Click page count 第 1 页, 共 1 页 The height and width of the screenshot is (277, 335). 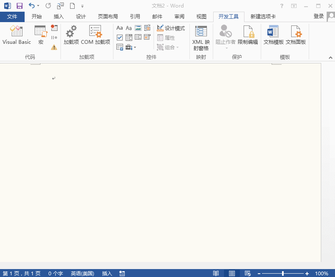coord(22,273)
